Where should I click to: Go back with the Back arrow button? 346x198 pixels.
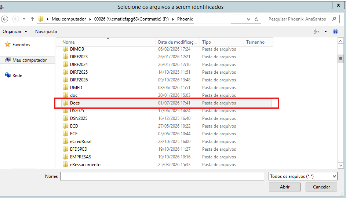[5, 19]
